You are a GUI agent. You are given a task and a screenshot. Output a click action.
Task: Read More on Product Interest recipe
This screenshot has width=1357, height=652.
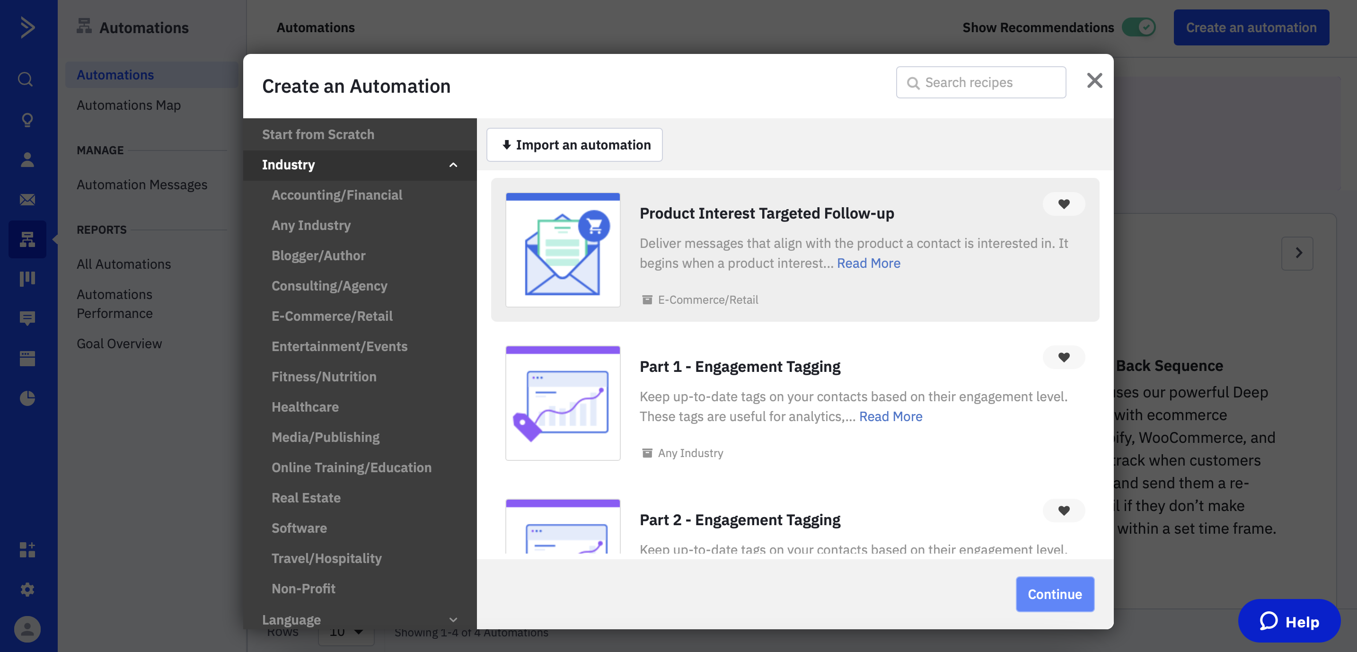coord(868,263)
